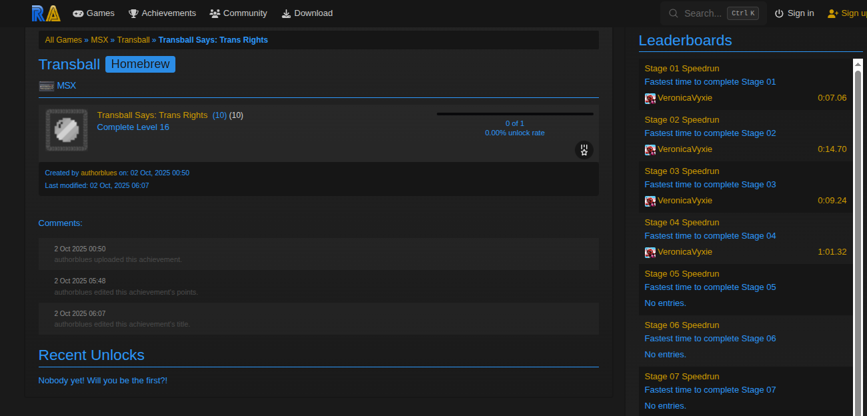
Task: Click the leaderboards panel scrollbar
Action: click(858, 243)
